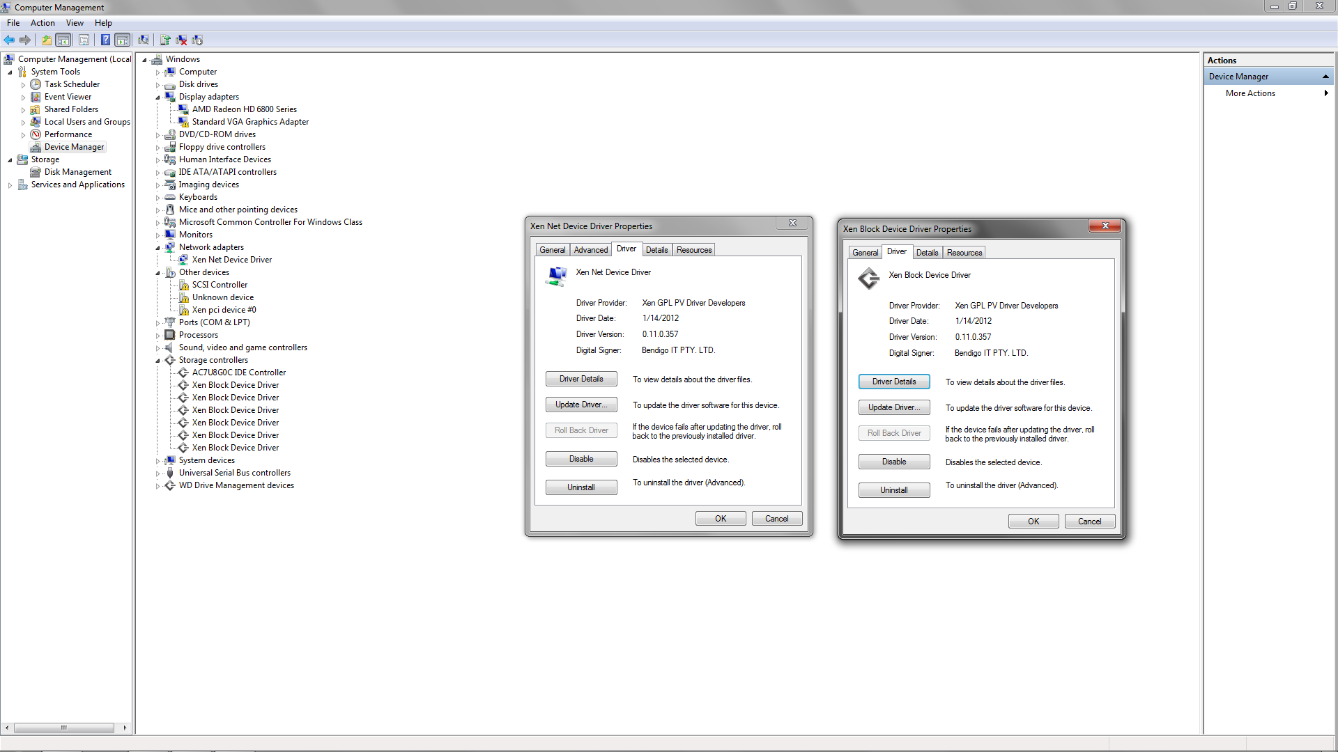Collapse the Storage controllers category
Image resolution: width=1338 pixels, height=752 pixels.
coord(157,361)
